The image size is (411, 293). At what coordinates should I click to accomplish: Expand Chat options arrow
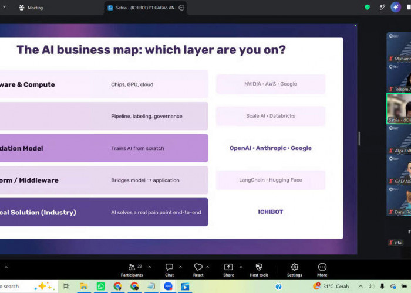coord(180,267)
